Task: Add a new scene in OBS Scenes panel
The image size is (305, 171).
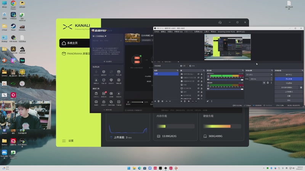Action: [155, 101]
